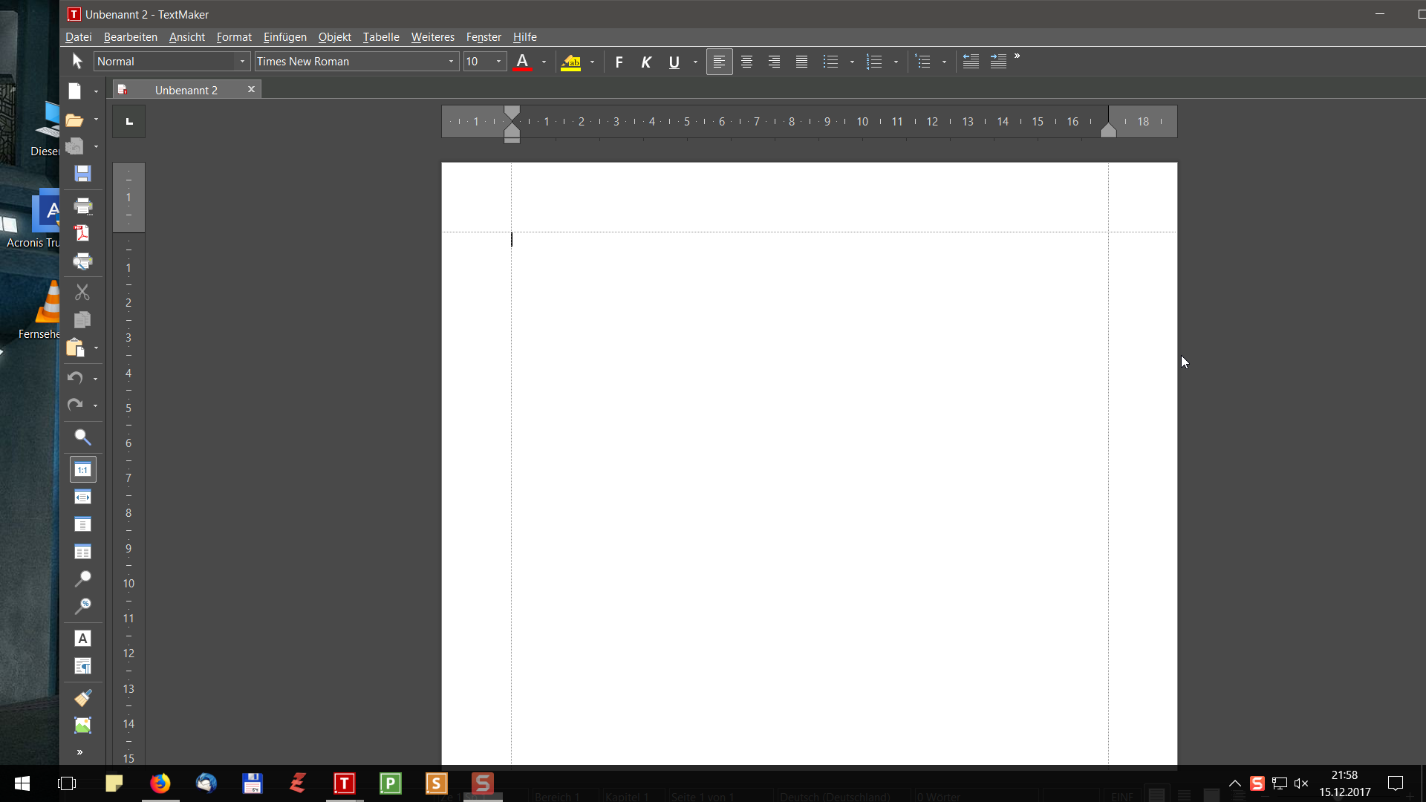Redo the last undone action
This screenshot has width=1426, height=802.
coord(75,405)
